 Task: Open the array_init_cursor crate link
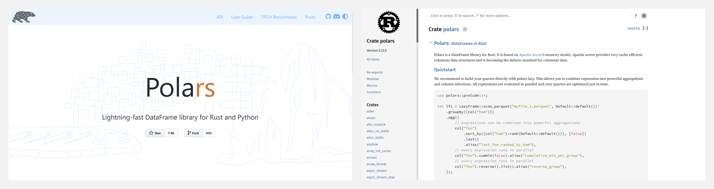click(379, 151)
